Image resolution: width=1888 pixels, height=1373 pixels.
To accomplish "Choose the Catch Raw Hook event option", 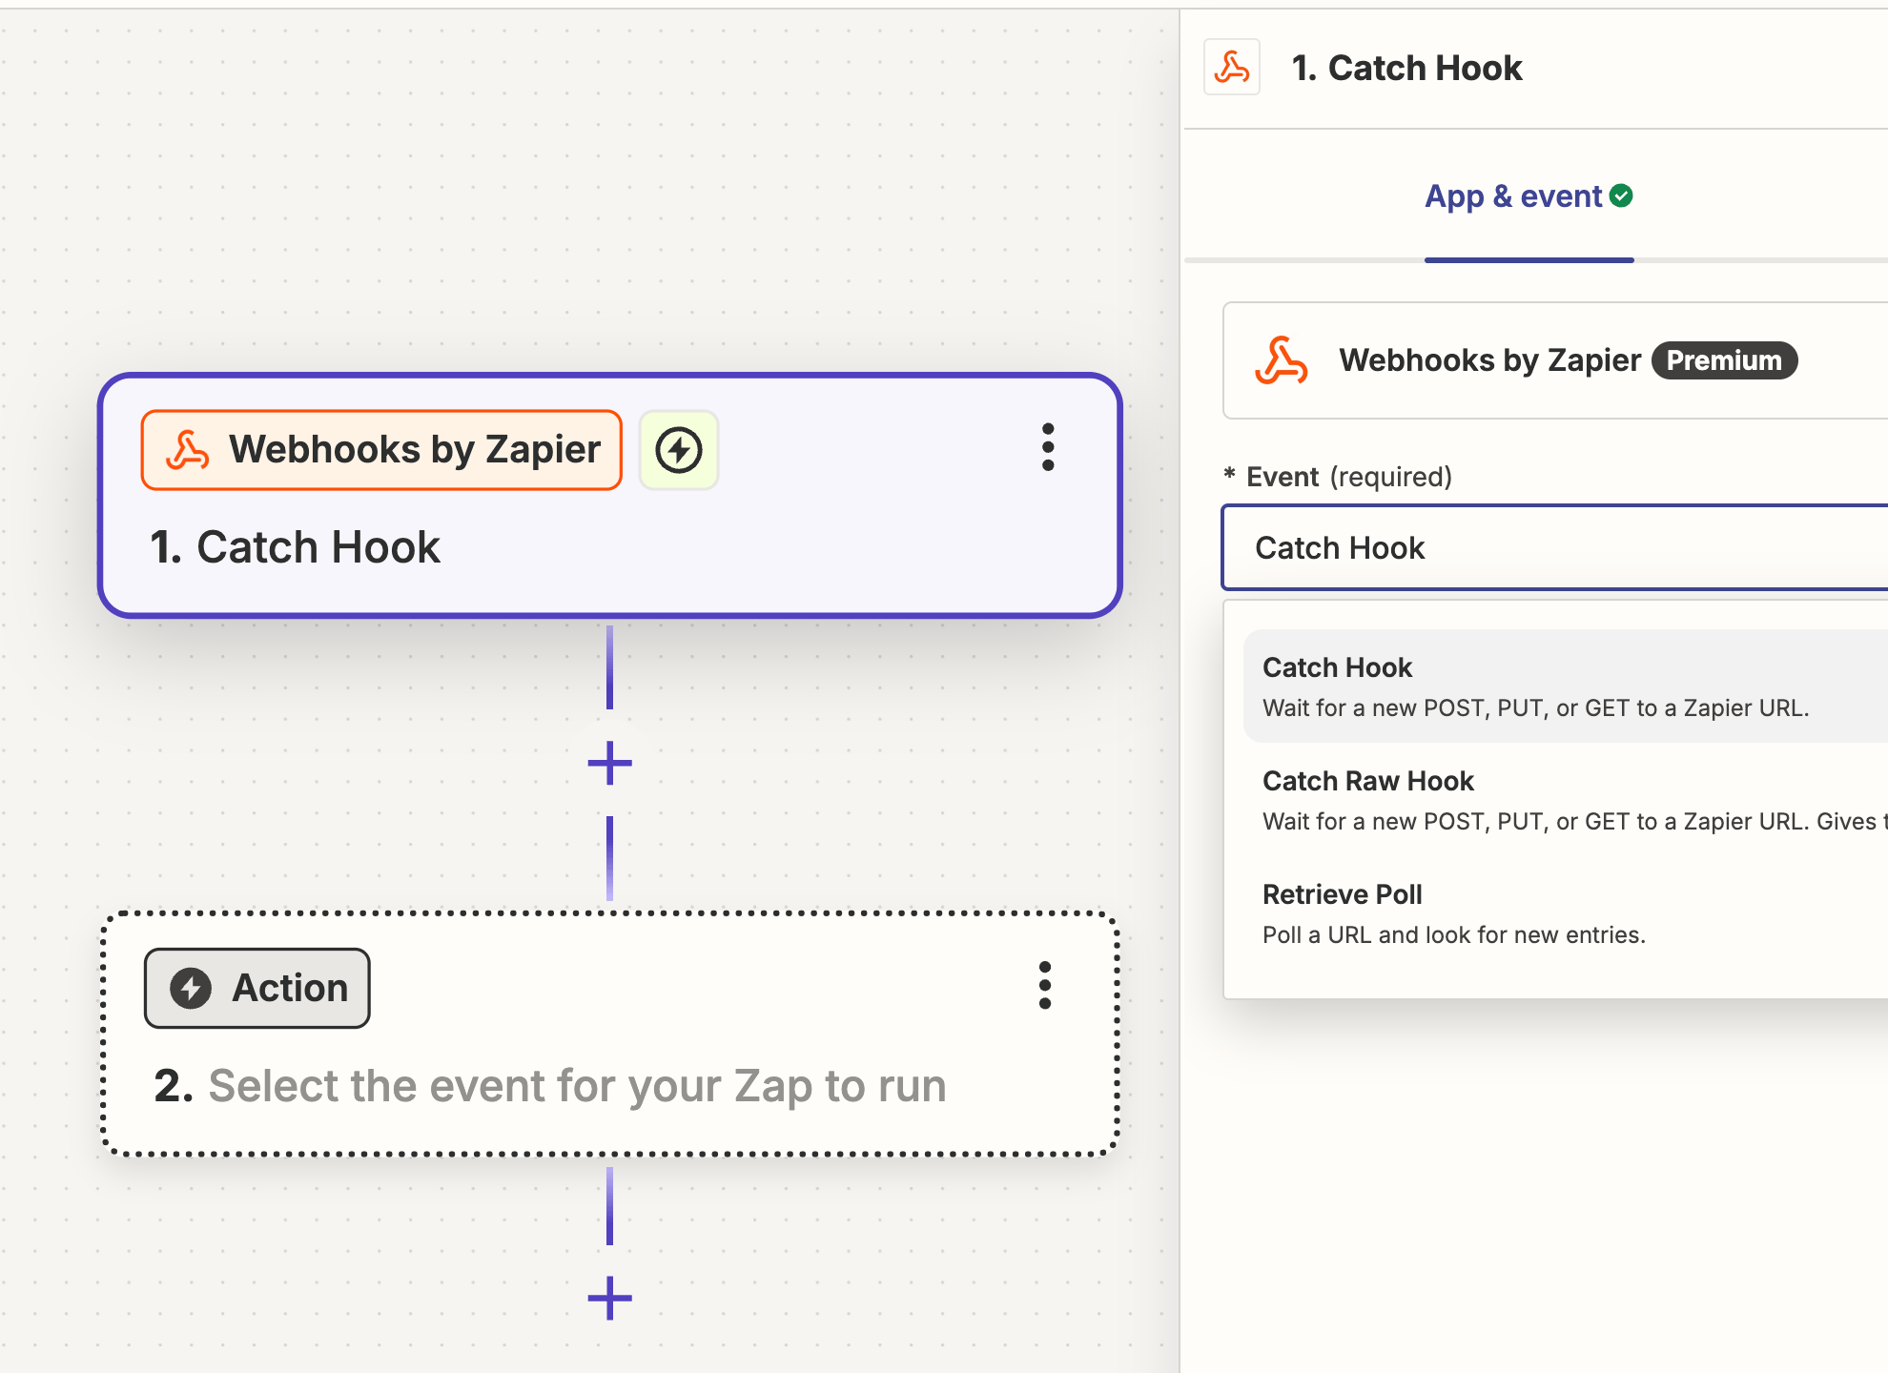I will point(1566,800).
